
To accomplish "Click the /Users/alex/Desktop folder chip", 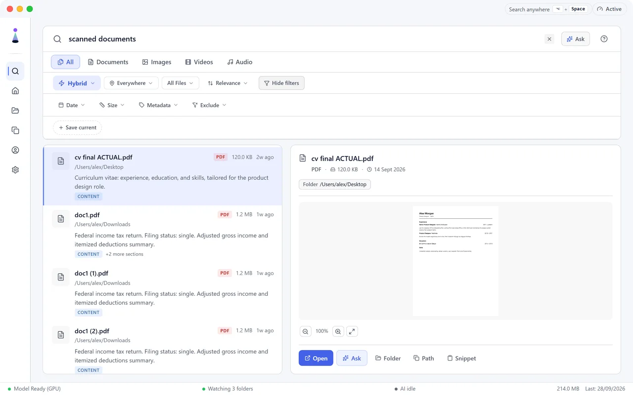I will pyautogui.click(x=335, y=184).
